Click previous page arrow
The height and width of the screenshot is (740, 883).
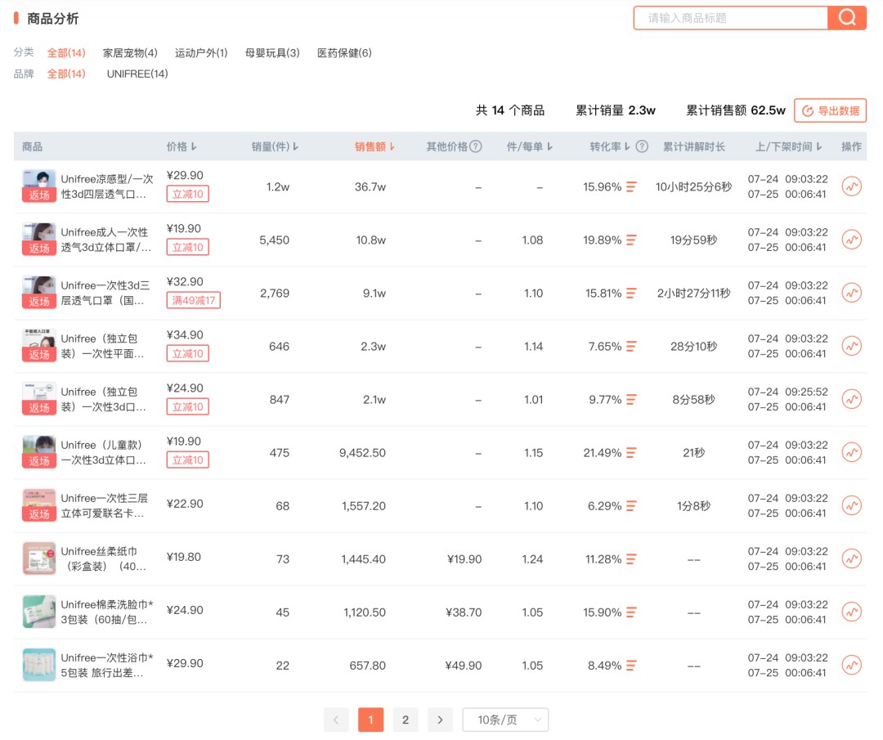click(336, 720)
